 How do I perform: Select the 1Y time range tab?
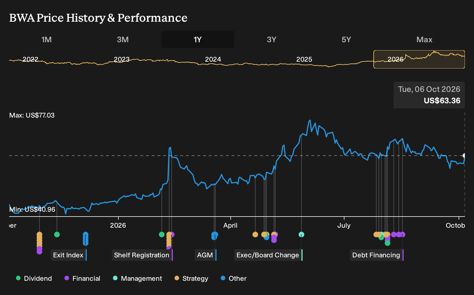point(198,39)
